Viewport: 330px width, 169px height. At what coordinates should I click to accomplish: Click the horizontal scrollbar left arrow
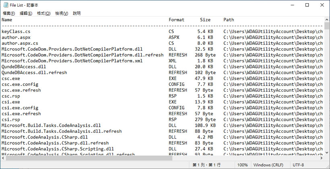pos(3,158)
